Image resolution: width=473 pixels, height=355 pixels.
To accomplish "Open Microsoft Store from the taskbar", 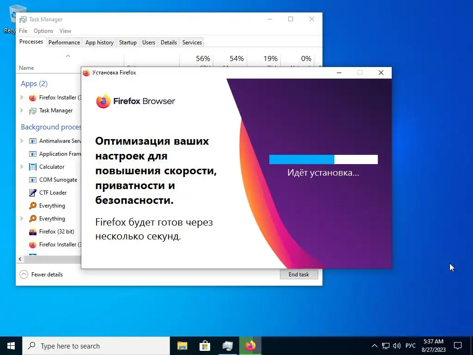I will (205, 346).
